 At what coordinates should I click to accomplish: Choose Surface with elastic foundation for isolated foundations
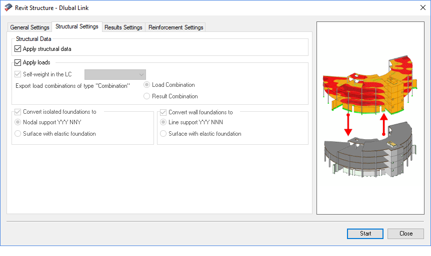(x=18, y=134)
